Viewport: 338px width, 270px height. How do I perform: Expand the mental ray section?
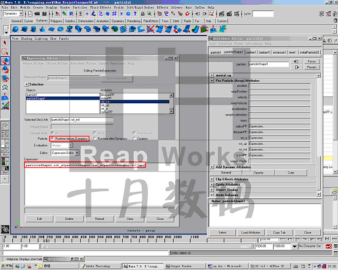click(x=211, y=75)
